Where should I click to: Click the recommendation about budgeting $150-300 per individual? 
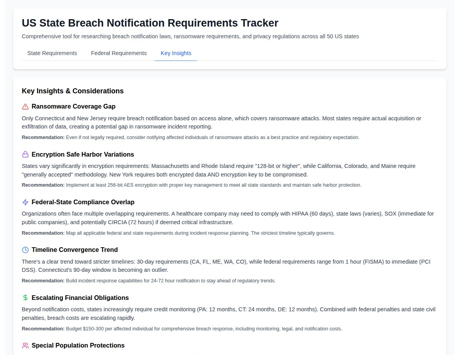(182, 329)
